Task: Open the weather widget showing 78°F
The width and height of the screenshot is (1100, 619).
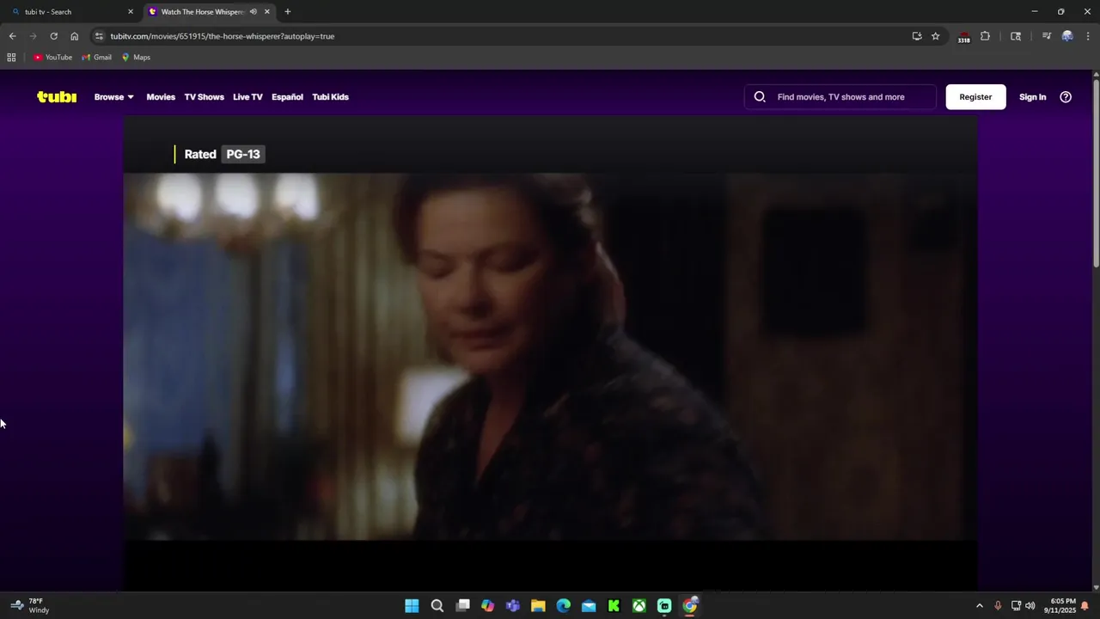Action: pyautogui.click(x=30, y=606)
